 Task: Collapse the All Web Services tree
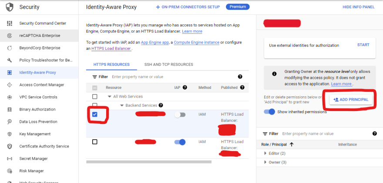[110, 97]
